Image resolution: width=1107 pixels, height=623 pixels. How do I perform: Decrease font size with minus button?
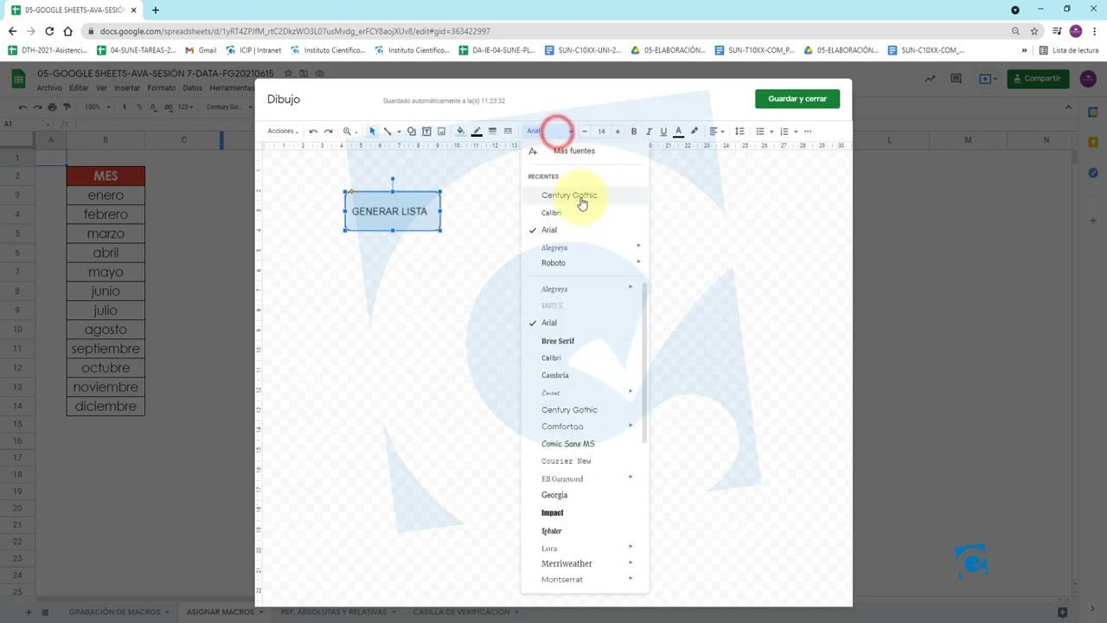tap(585, 132)
